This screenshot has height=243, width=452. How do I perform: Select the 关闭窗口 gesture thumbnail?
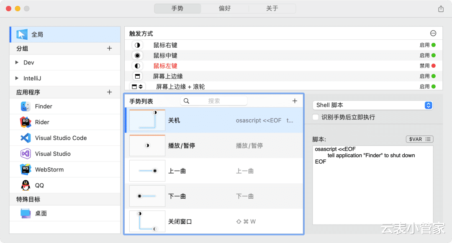[x=147, y=221]
